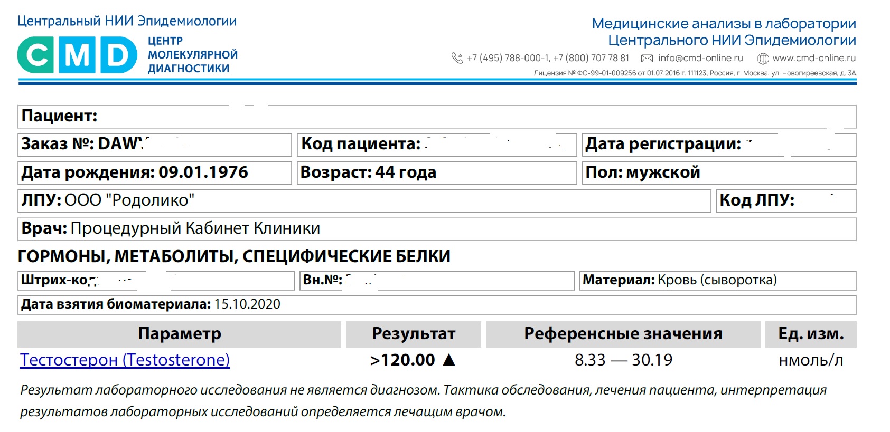
Task: Click the phone number +7 (495) 788-000-1
Action: pyautogui.click(x=508, y=58)
